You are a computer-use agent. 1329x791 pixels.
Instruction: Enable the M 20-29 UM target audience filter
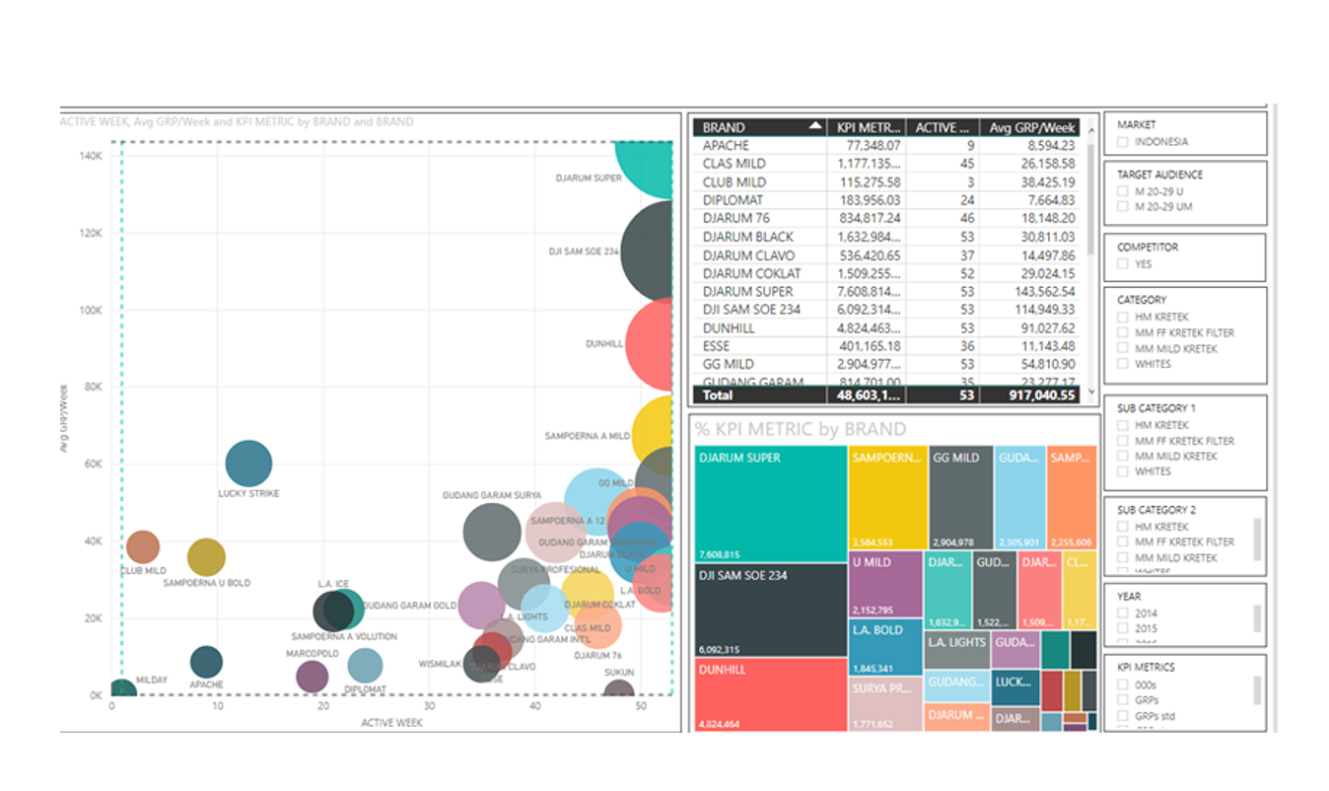(x=1123, y=207)
